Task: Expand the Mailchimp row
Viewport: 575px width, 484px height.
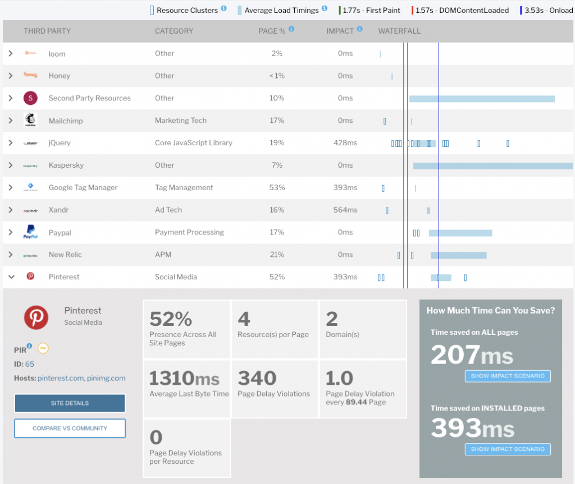Action: [x=11, y=121]
